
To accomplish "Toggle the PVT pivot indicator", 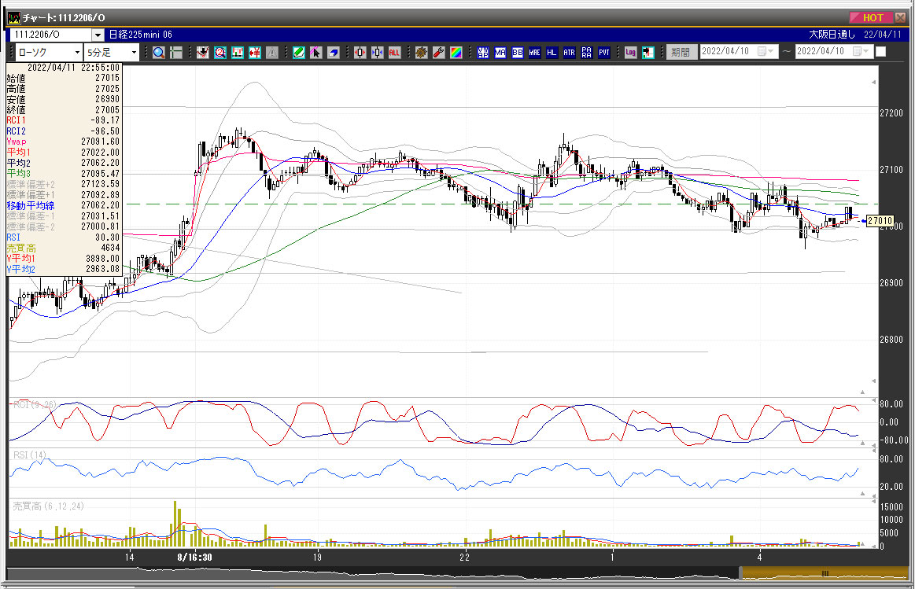I will 604,53.
